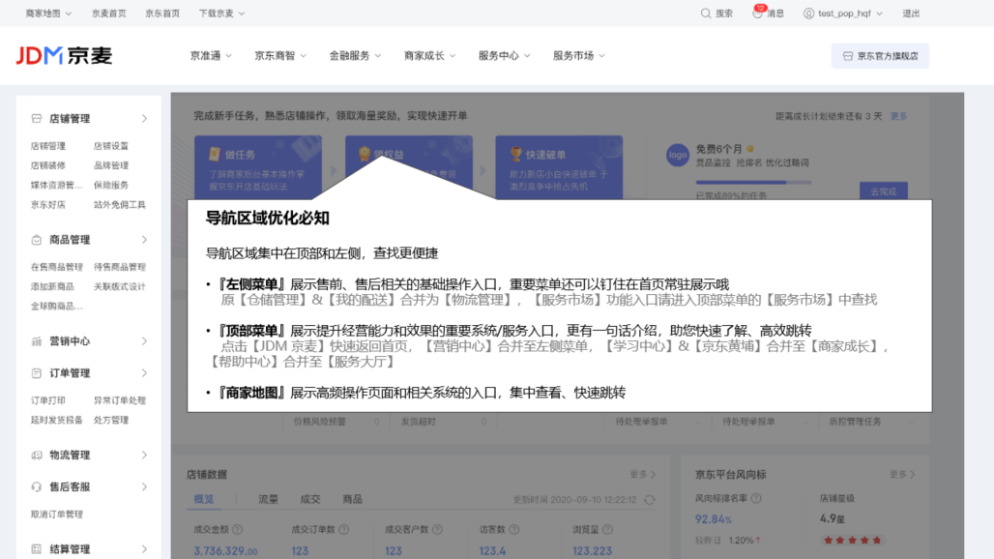Click the 售后客服 headset icon

36,486
